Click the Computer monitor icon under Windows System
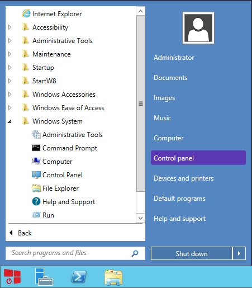Screen dimensions: 252x288 pos(36,161)
